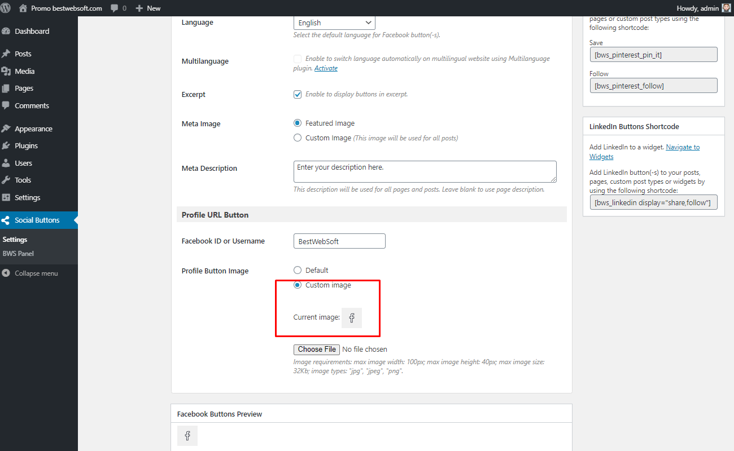
Task: Click the Appearance paintbrush icon
Action: point(6,129)
